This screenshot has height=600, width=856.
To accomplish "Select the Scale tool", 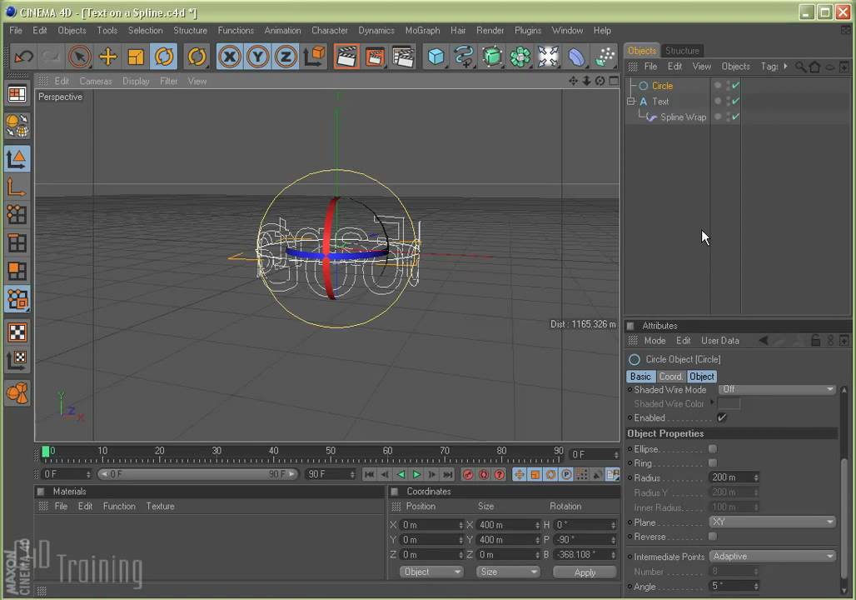I will point(136,57).
